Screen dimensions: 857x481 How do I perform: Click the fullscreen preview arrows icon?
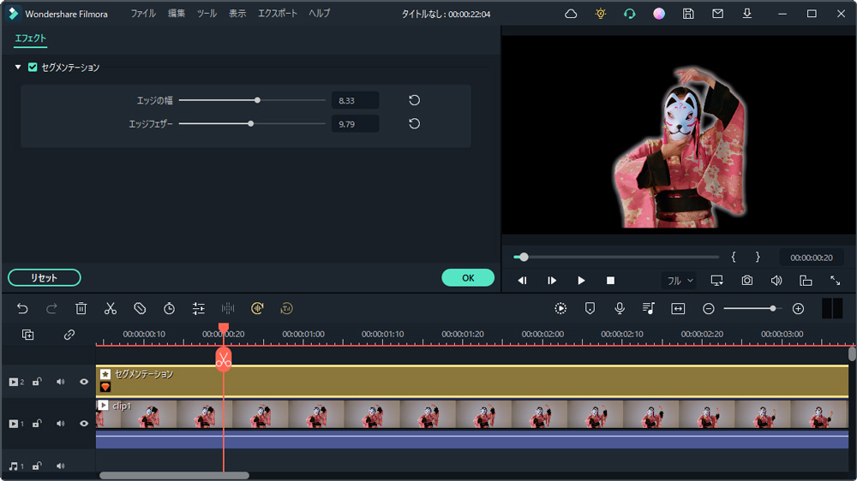(835, 281)
